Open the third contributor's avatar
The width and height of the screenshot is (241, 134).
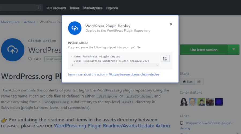point(201,102)
